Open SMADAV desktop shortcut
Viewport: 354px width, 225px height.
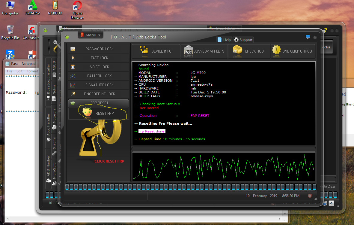(x=33, y=8)
